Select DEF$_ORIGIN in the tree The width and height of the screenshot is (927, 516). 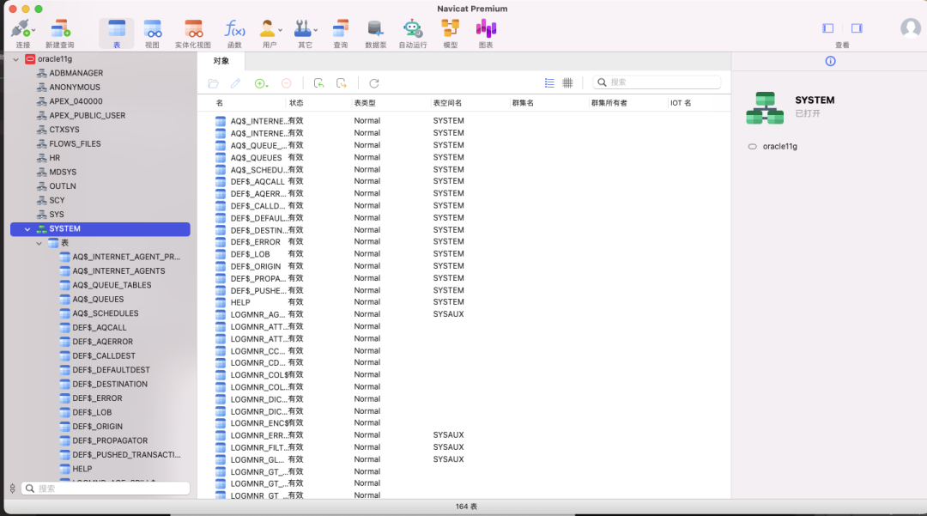click(x=100, y=426)
